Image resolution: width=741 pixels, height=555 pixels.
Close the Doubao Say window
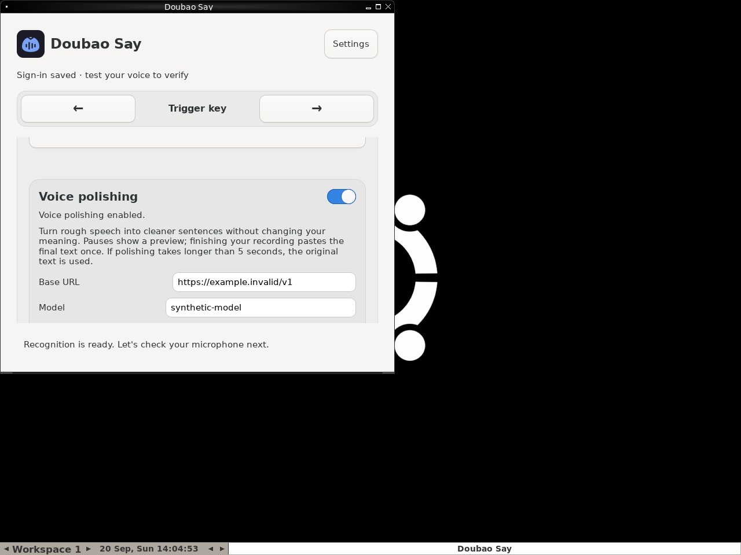click(388, 7)
